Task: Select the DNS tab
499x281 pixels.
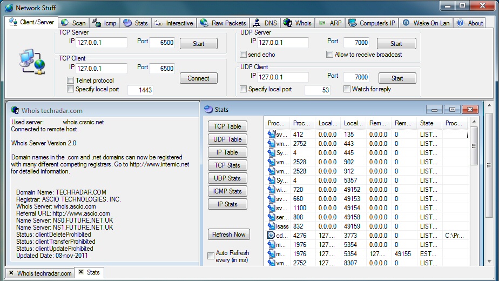Action: pyautogui.click(x=265, y=23)
